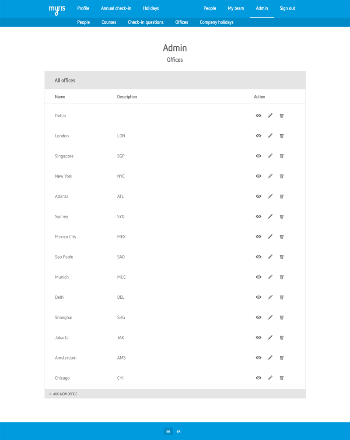The width and height of the screenshot is (350, 440).
Task: Delete the Singapore office
Action: click(x=282, y=156)
